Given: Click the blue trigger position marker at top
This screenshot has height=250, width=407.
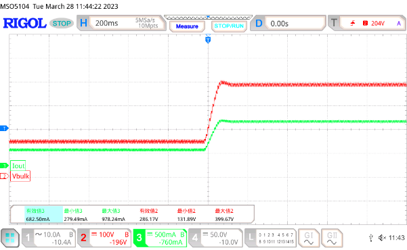Looking at the screenshot, I should click(x=208, y=40).
